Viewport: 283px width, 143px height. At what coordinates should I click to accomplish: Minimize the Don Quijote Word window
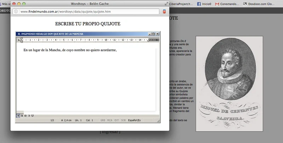coord(149,34)
